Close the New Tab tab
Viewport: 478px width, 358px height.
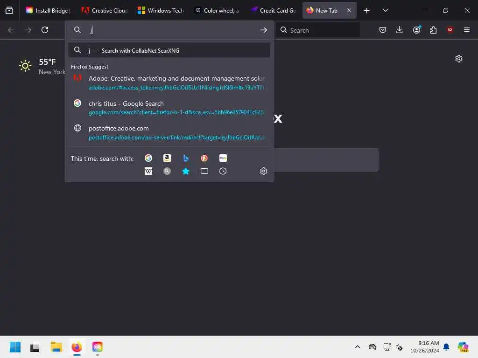(349, 10)
